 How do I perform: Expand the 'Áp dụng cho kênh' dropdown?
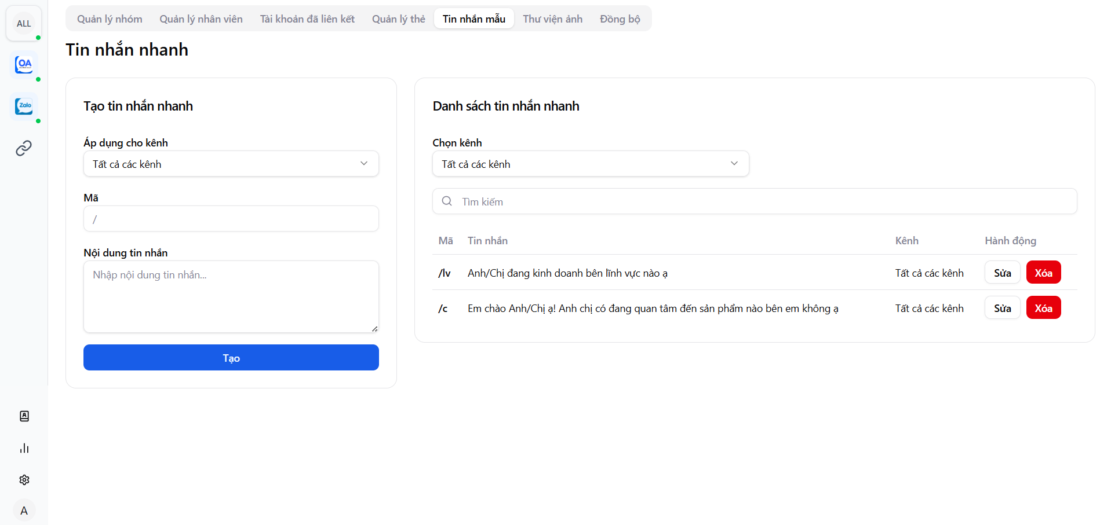coord(231,164)
